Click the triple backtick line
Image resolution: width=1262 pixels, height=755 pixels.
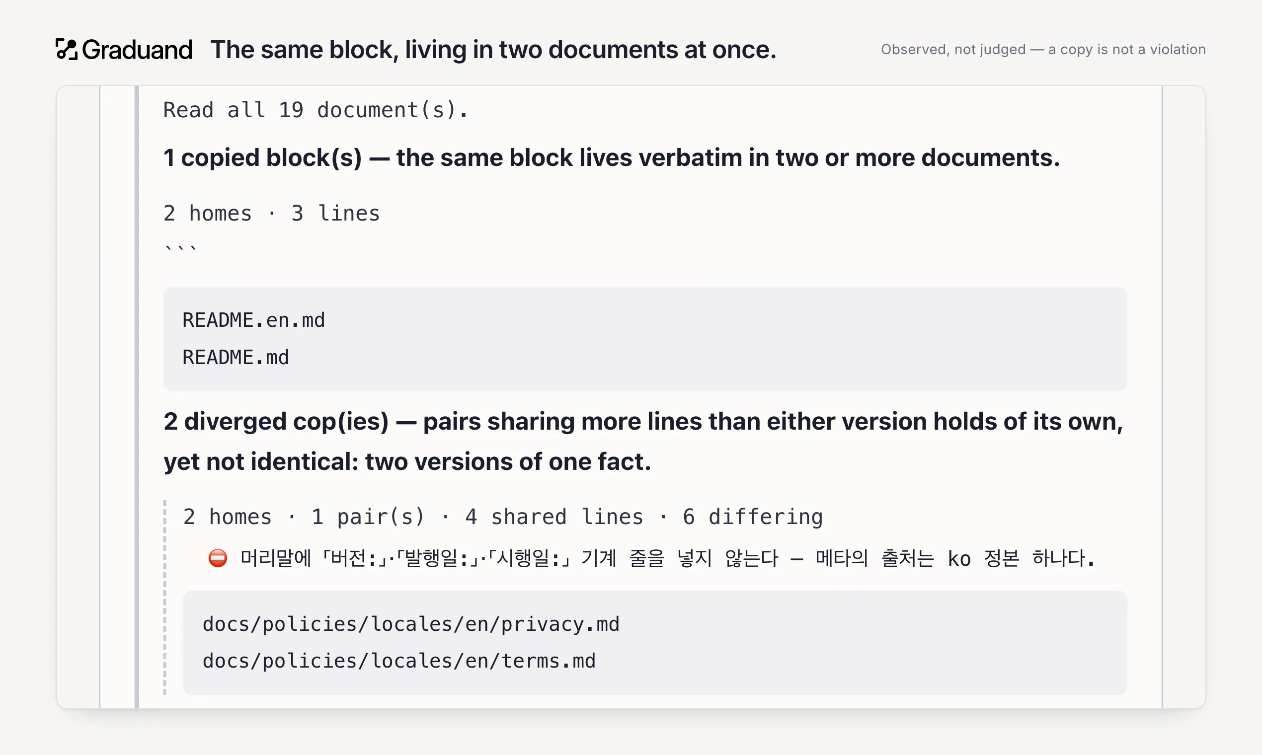tap(181, 249)
